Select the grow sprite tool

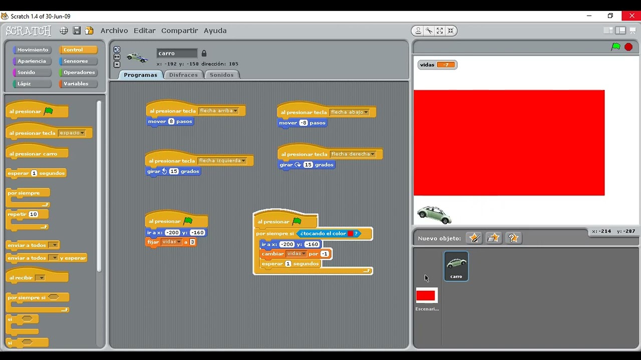pyautogui.click(x=440, y=30)
